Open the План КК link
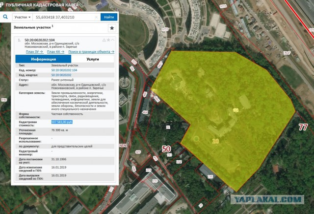The height and width of the screenshot is (214, 314). click(55, 52)
